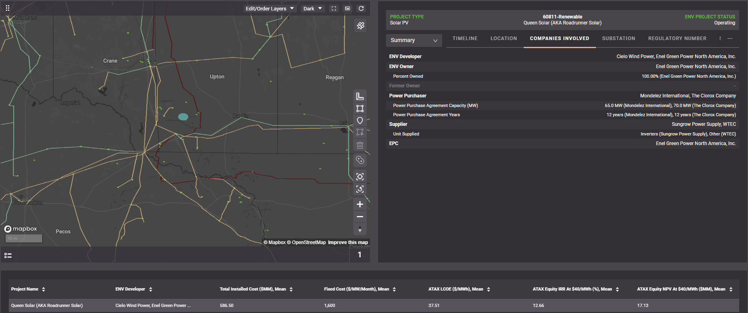Click the Unit Supplied row label
The image size is (748, 313).
click(406, 134)
